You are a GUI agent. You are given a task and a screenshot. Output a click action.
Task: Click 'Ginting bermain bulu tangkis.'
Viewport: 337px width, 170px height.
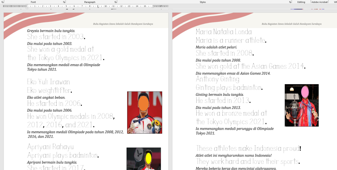coord(220,95)
